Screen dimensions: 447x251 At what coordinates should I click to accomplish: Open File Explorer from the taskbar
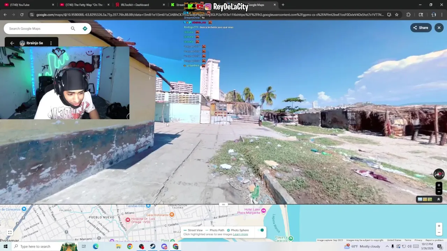point(118,246)
